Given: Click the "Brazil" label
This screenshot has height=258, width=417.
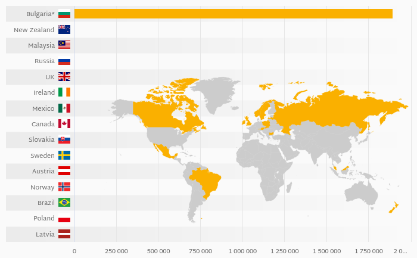Looking at the screenshot, I should tap(46, 203).
